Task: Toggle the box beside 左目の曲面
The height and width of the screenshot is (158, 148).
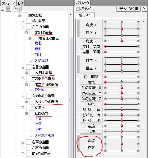Action: (29, 67)
